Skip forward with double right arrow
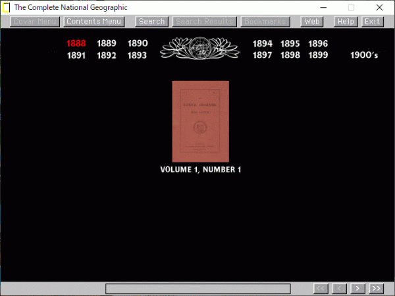 click(377, 289)
